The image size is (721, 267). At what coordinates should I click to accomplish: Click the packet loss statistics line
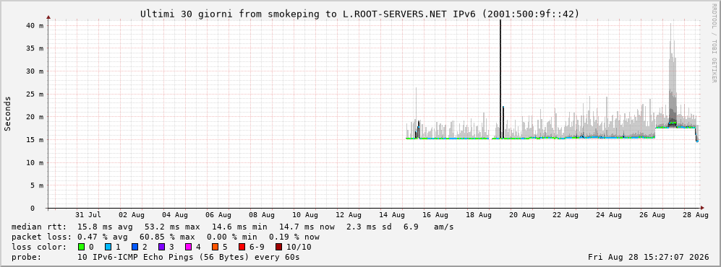click(166, 237)
